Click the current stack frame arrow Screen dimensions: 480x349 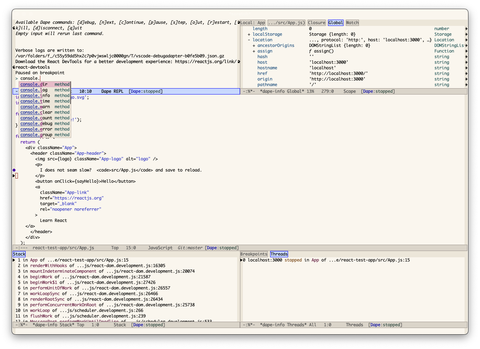[x=14, y=260]
